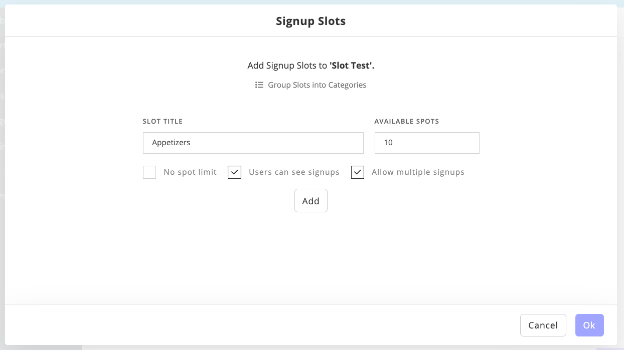
Task: Click the Signup Slots dialog heading
Action: point(311,21)
